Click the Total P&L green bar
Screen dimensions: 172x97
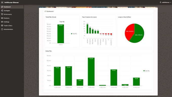pos(61,34)
